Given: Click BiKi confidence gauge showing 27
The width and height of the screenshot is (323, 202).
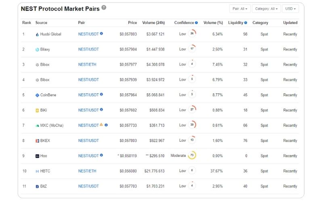Looking at the screenshot, I should [192, 109].
